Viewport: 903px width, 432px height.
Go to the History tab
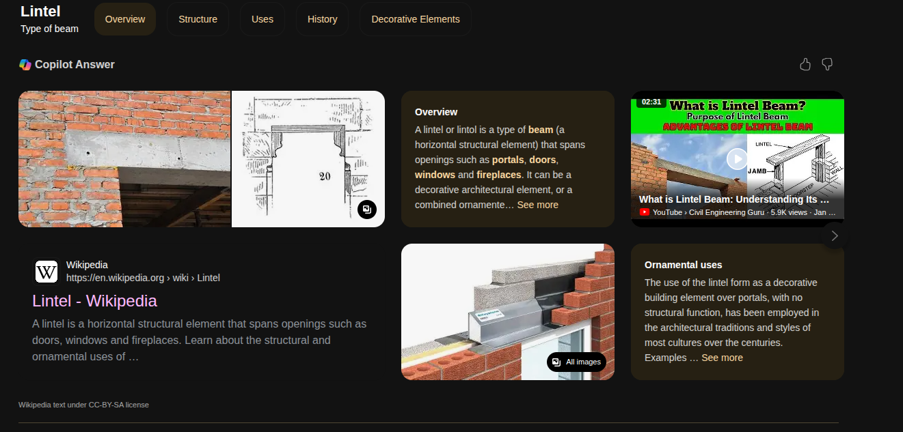(x=323, y=19)
